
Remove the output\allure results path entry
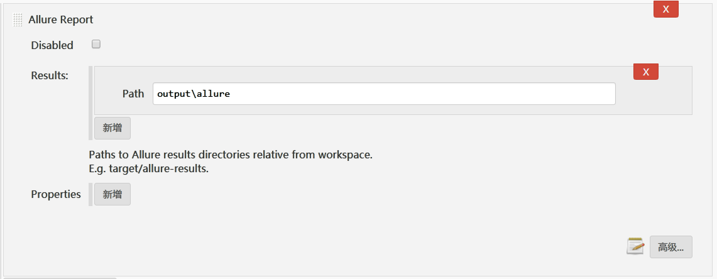[x=645, y=72]
